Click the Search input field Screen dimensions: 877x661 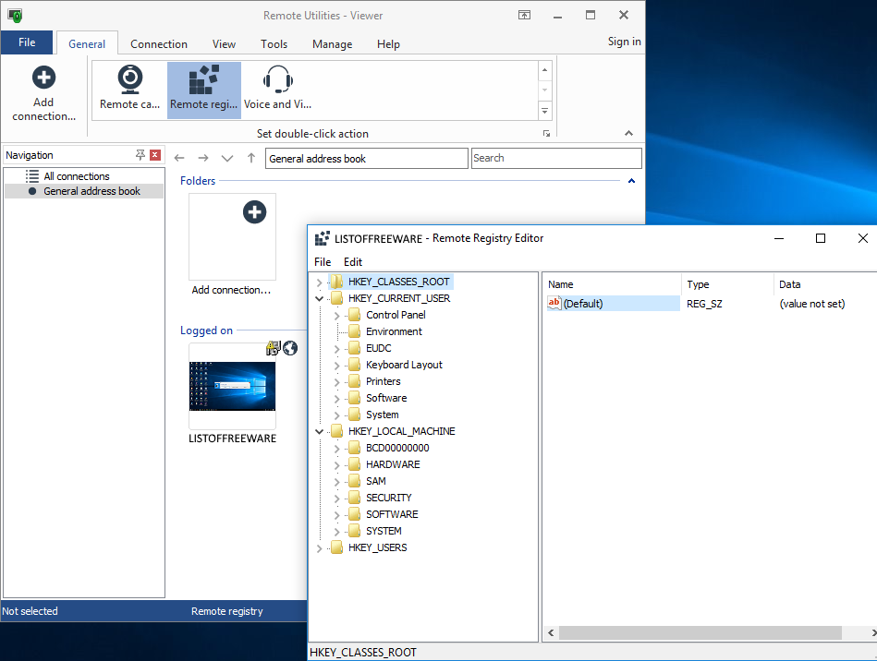[x=556, y=158]
